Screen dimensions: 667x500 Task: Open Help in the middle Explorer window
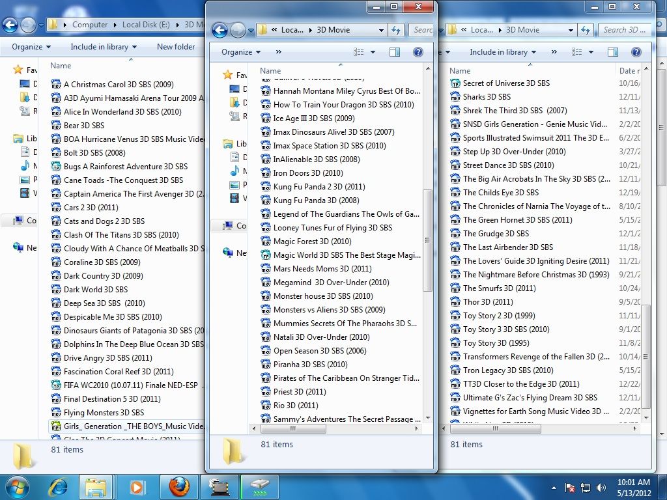[418, 52]
